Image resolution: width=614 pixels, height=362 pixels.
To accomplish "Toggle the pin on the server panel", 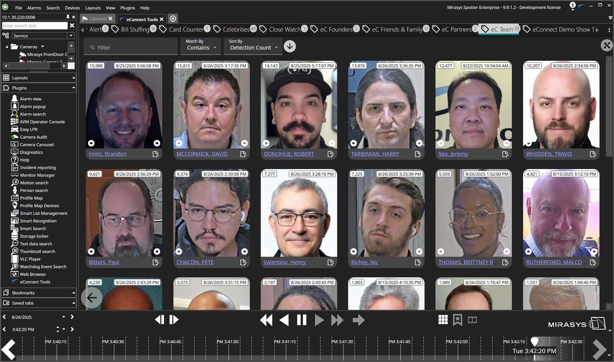I will tap(68, 17).
